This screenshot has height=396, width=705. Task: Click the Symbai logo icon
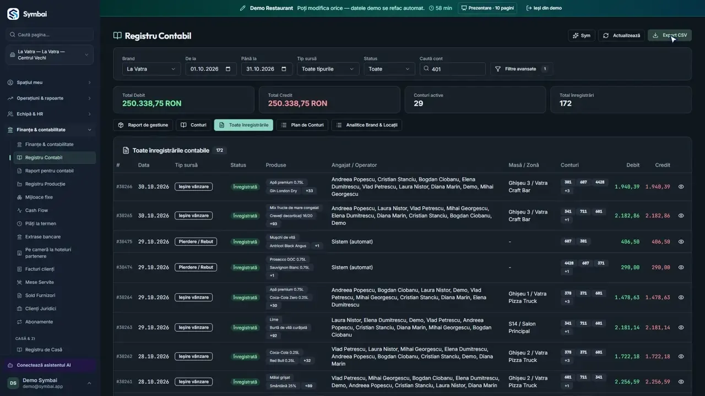coord(13,14)
